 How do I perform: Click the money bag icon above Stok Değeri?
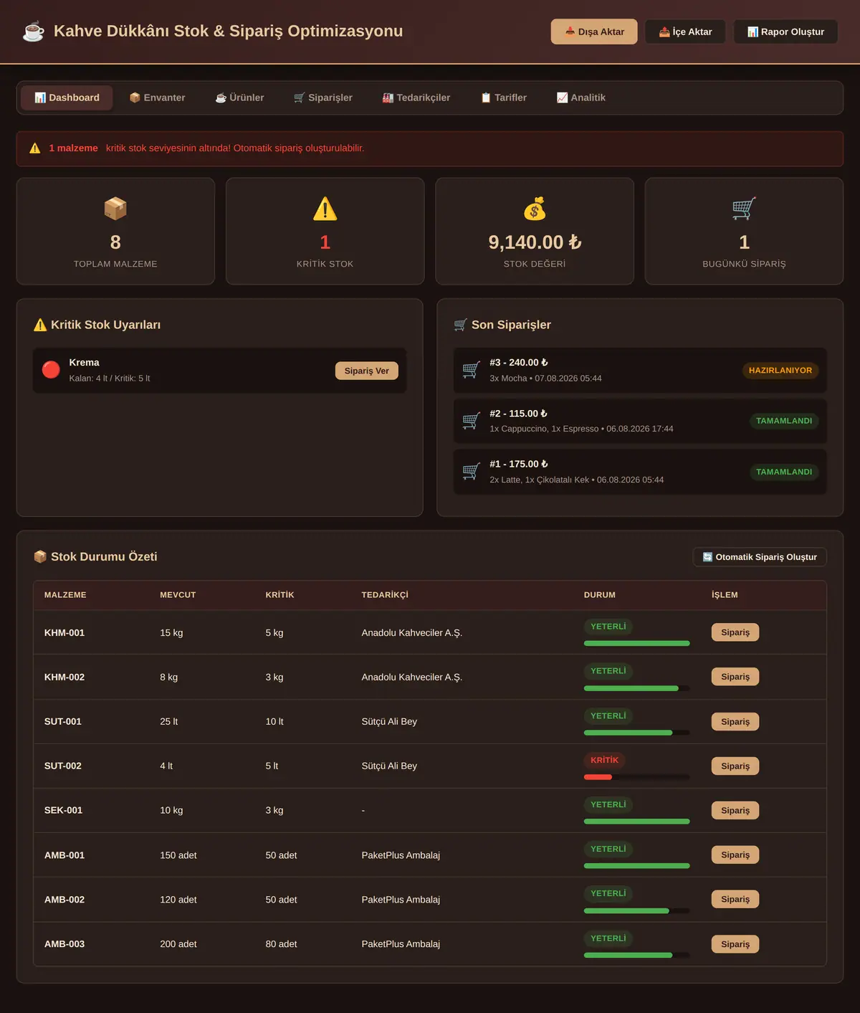[535, 209]
